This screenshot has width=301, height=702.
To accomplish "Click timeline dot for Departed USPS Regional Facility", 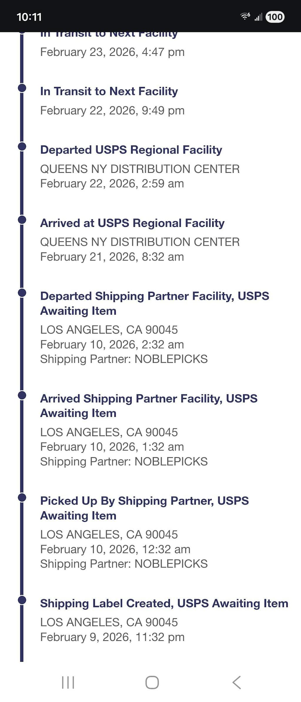I will [x=22, y=146].
